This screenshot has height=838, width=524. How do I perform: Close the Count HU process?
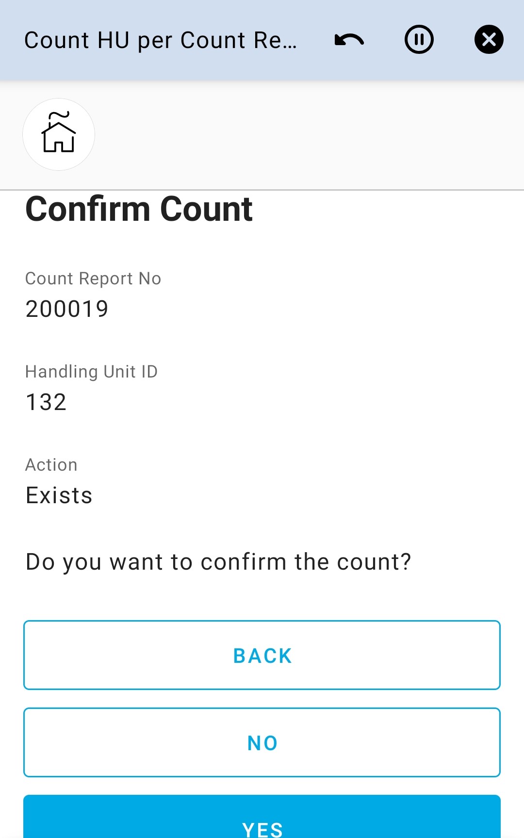(x=489, y=40)
